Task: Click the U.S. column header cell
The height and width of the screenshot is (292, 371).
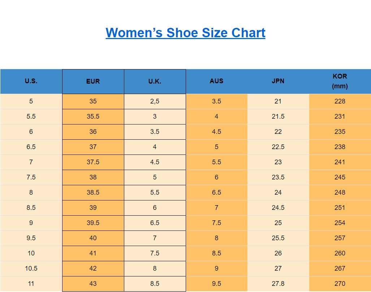Action: [x=31, y=81]
